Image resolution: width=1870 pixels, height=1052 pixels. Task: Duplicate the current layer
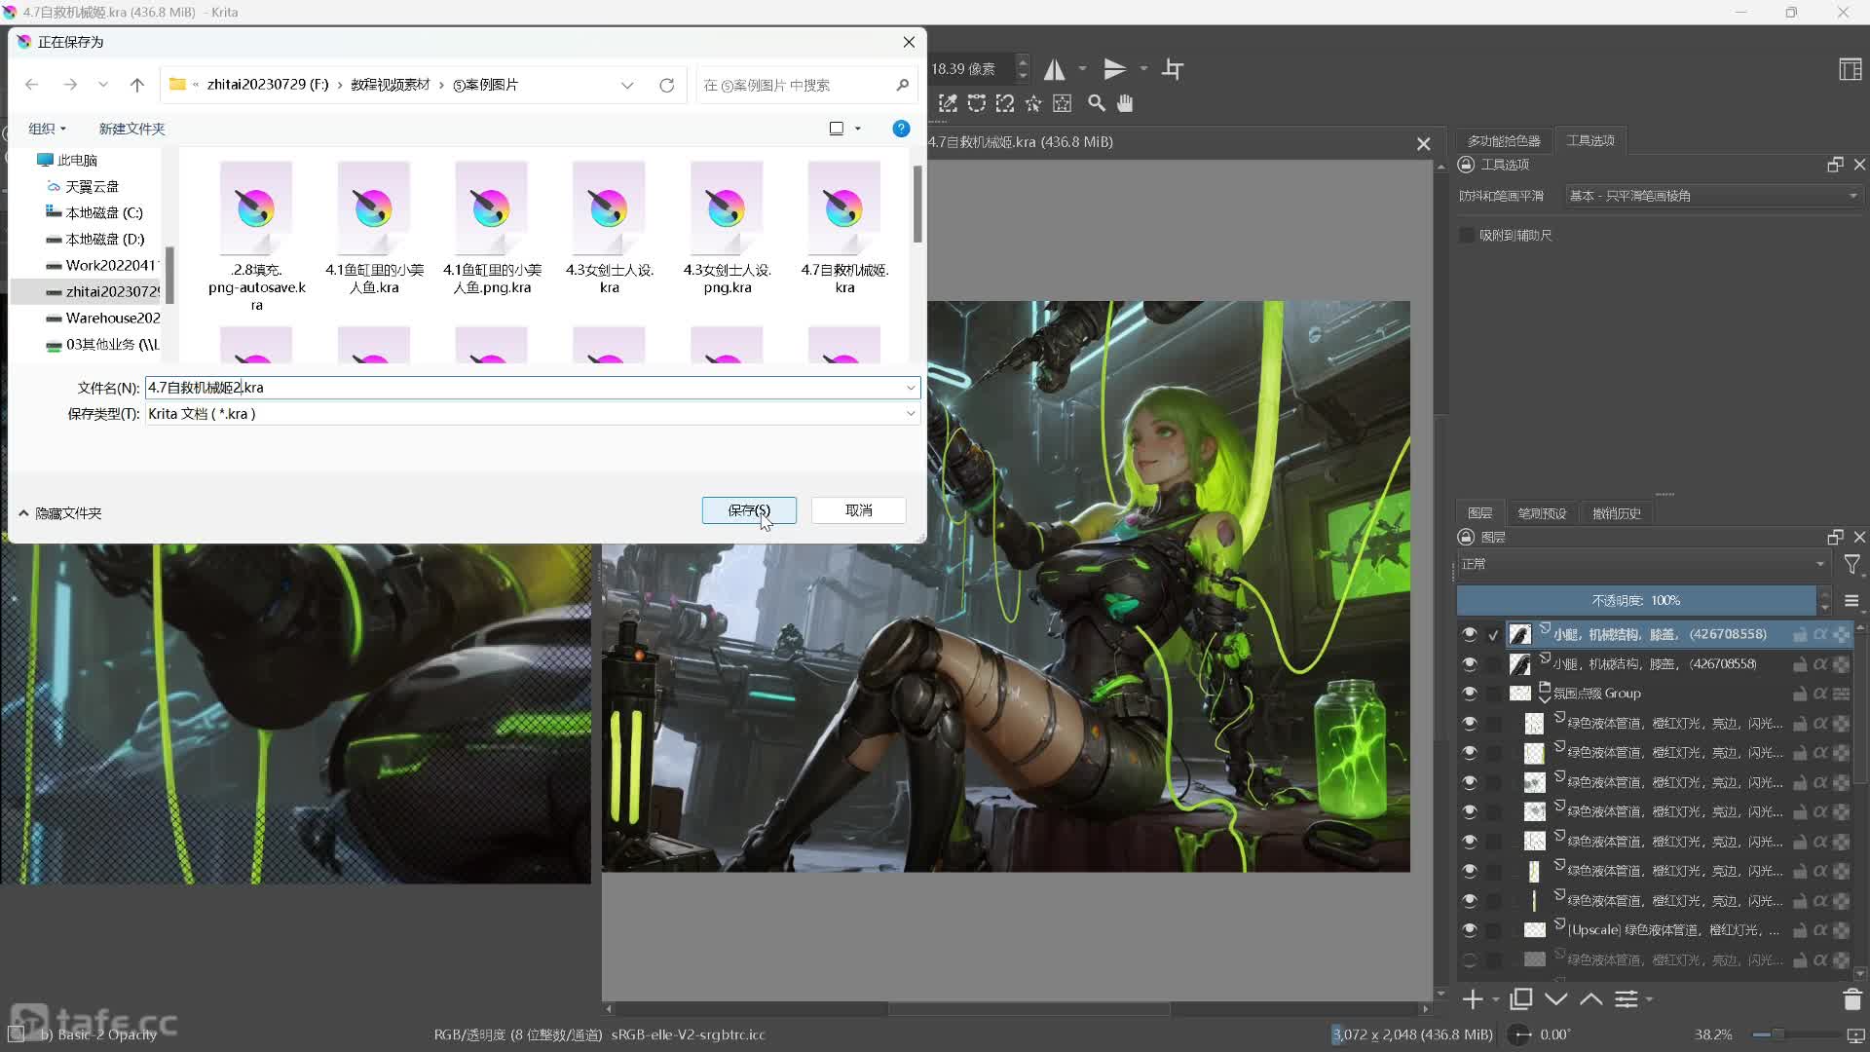coord(1521,999)
